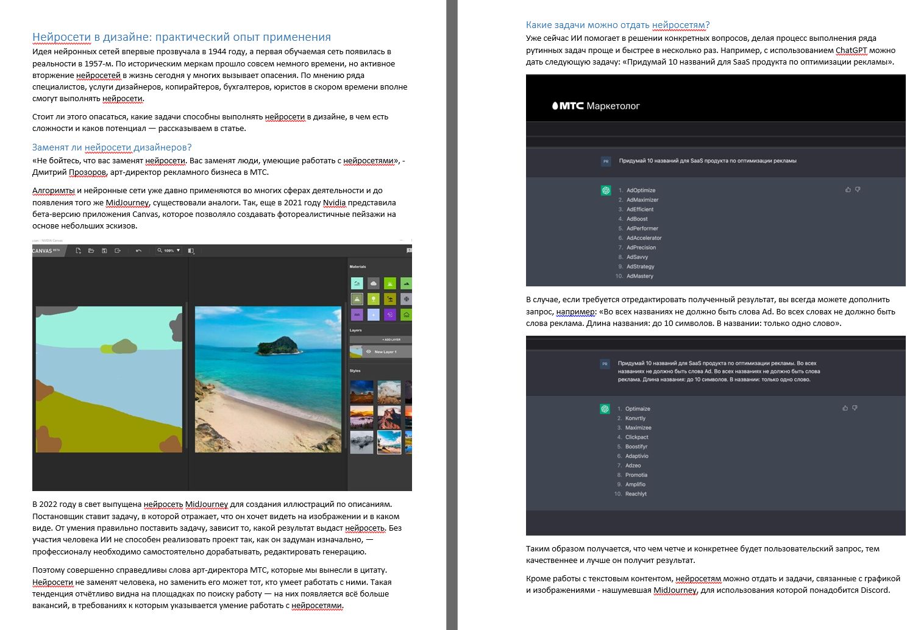Click 'Konvrtly' in the second answer list
The height and width of the screenshot is (630, 921).
635,418
